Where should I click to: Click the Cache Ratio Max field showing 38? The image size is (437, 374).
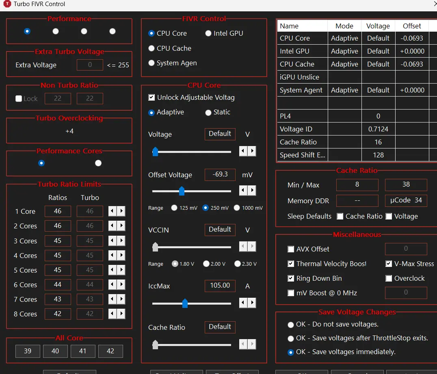[x=406, y=185]
